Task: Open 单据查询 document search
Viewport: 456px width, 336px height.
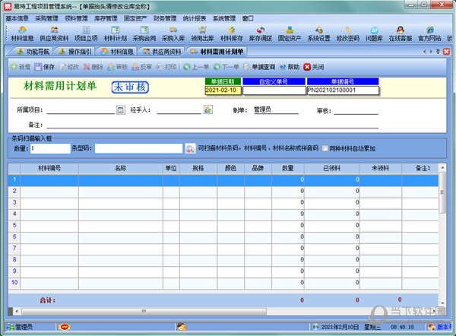Action: click(259, 67)
